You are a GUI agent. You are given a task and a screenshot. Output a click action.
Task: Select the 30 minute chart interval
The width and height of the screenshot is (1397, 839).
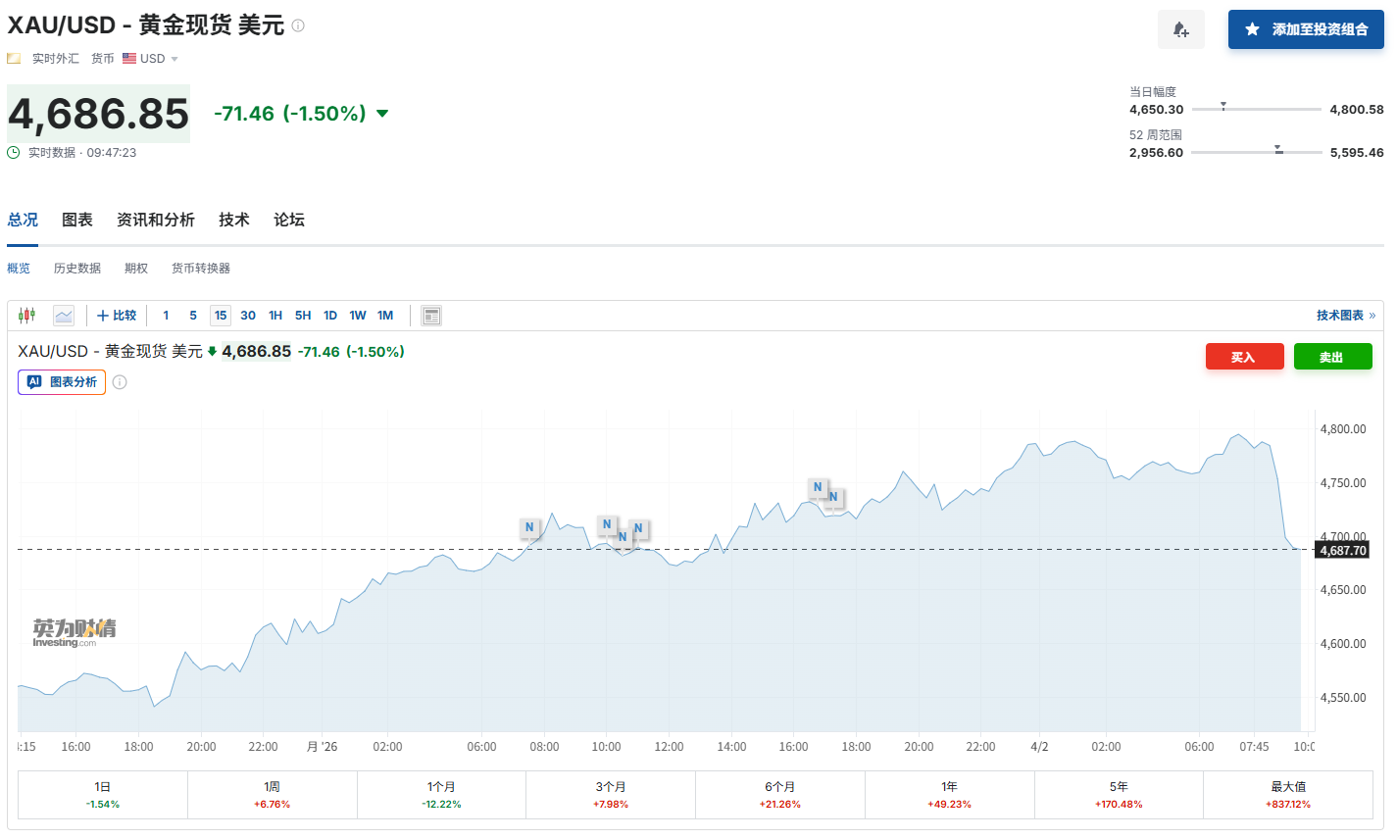click(248, 316)
